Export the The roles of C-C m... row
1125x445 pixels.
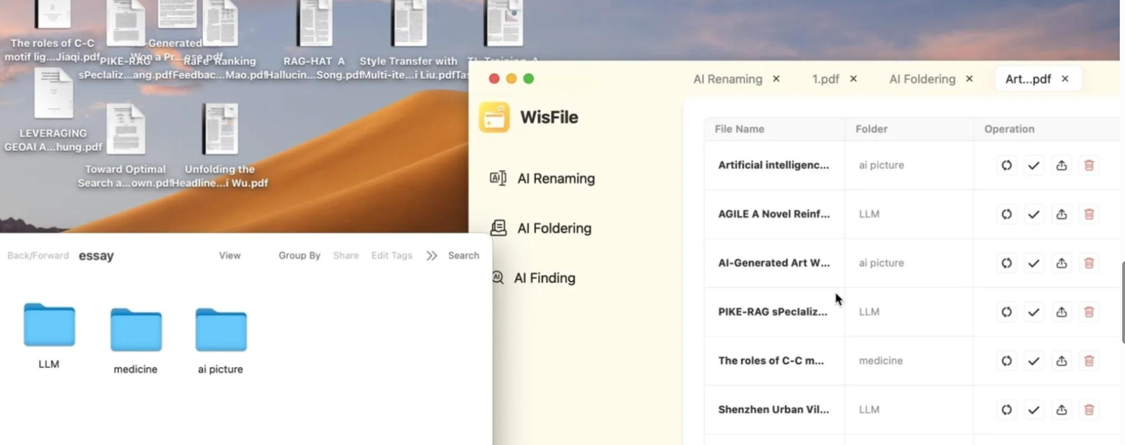click(x=1062, y=361)
